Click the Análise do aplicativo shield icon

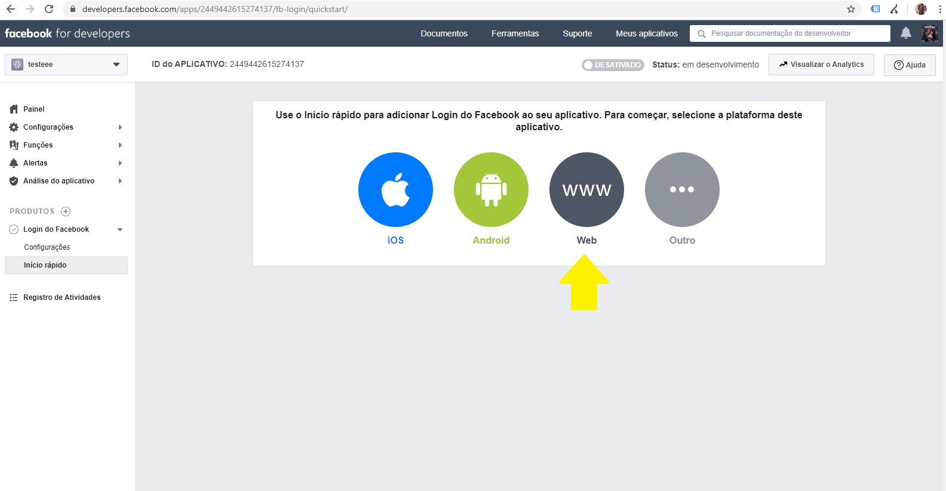coord(14,181)
